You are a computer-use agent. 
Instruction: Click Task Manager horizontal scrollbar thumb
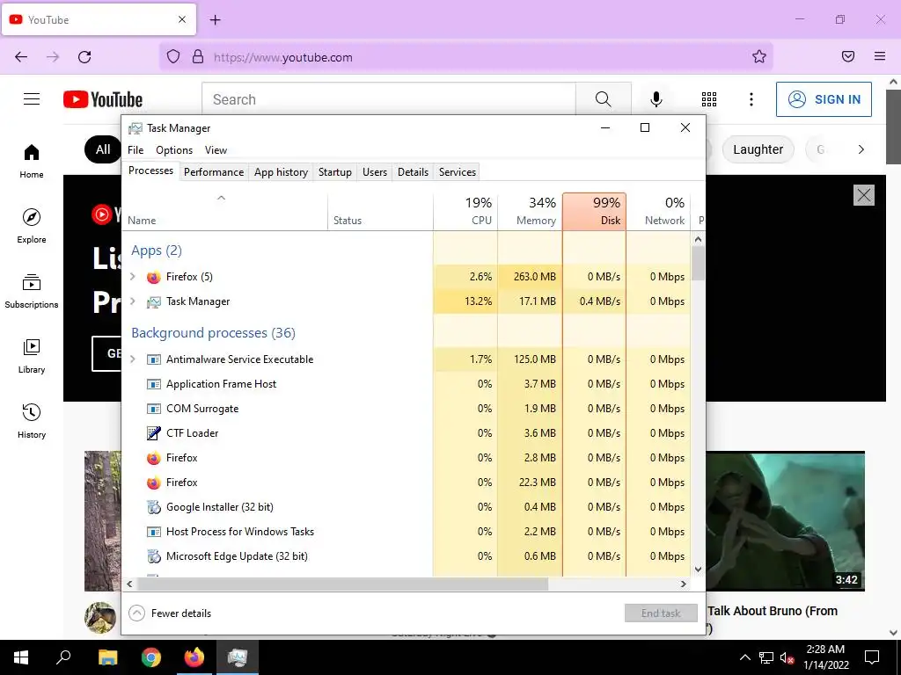[x=342, y=584]
